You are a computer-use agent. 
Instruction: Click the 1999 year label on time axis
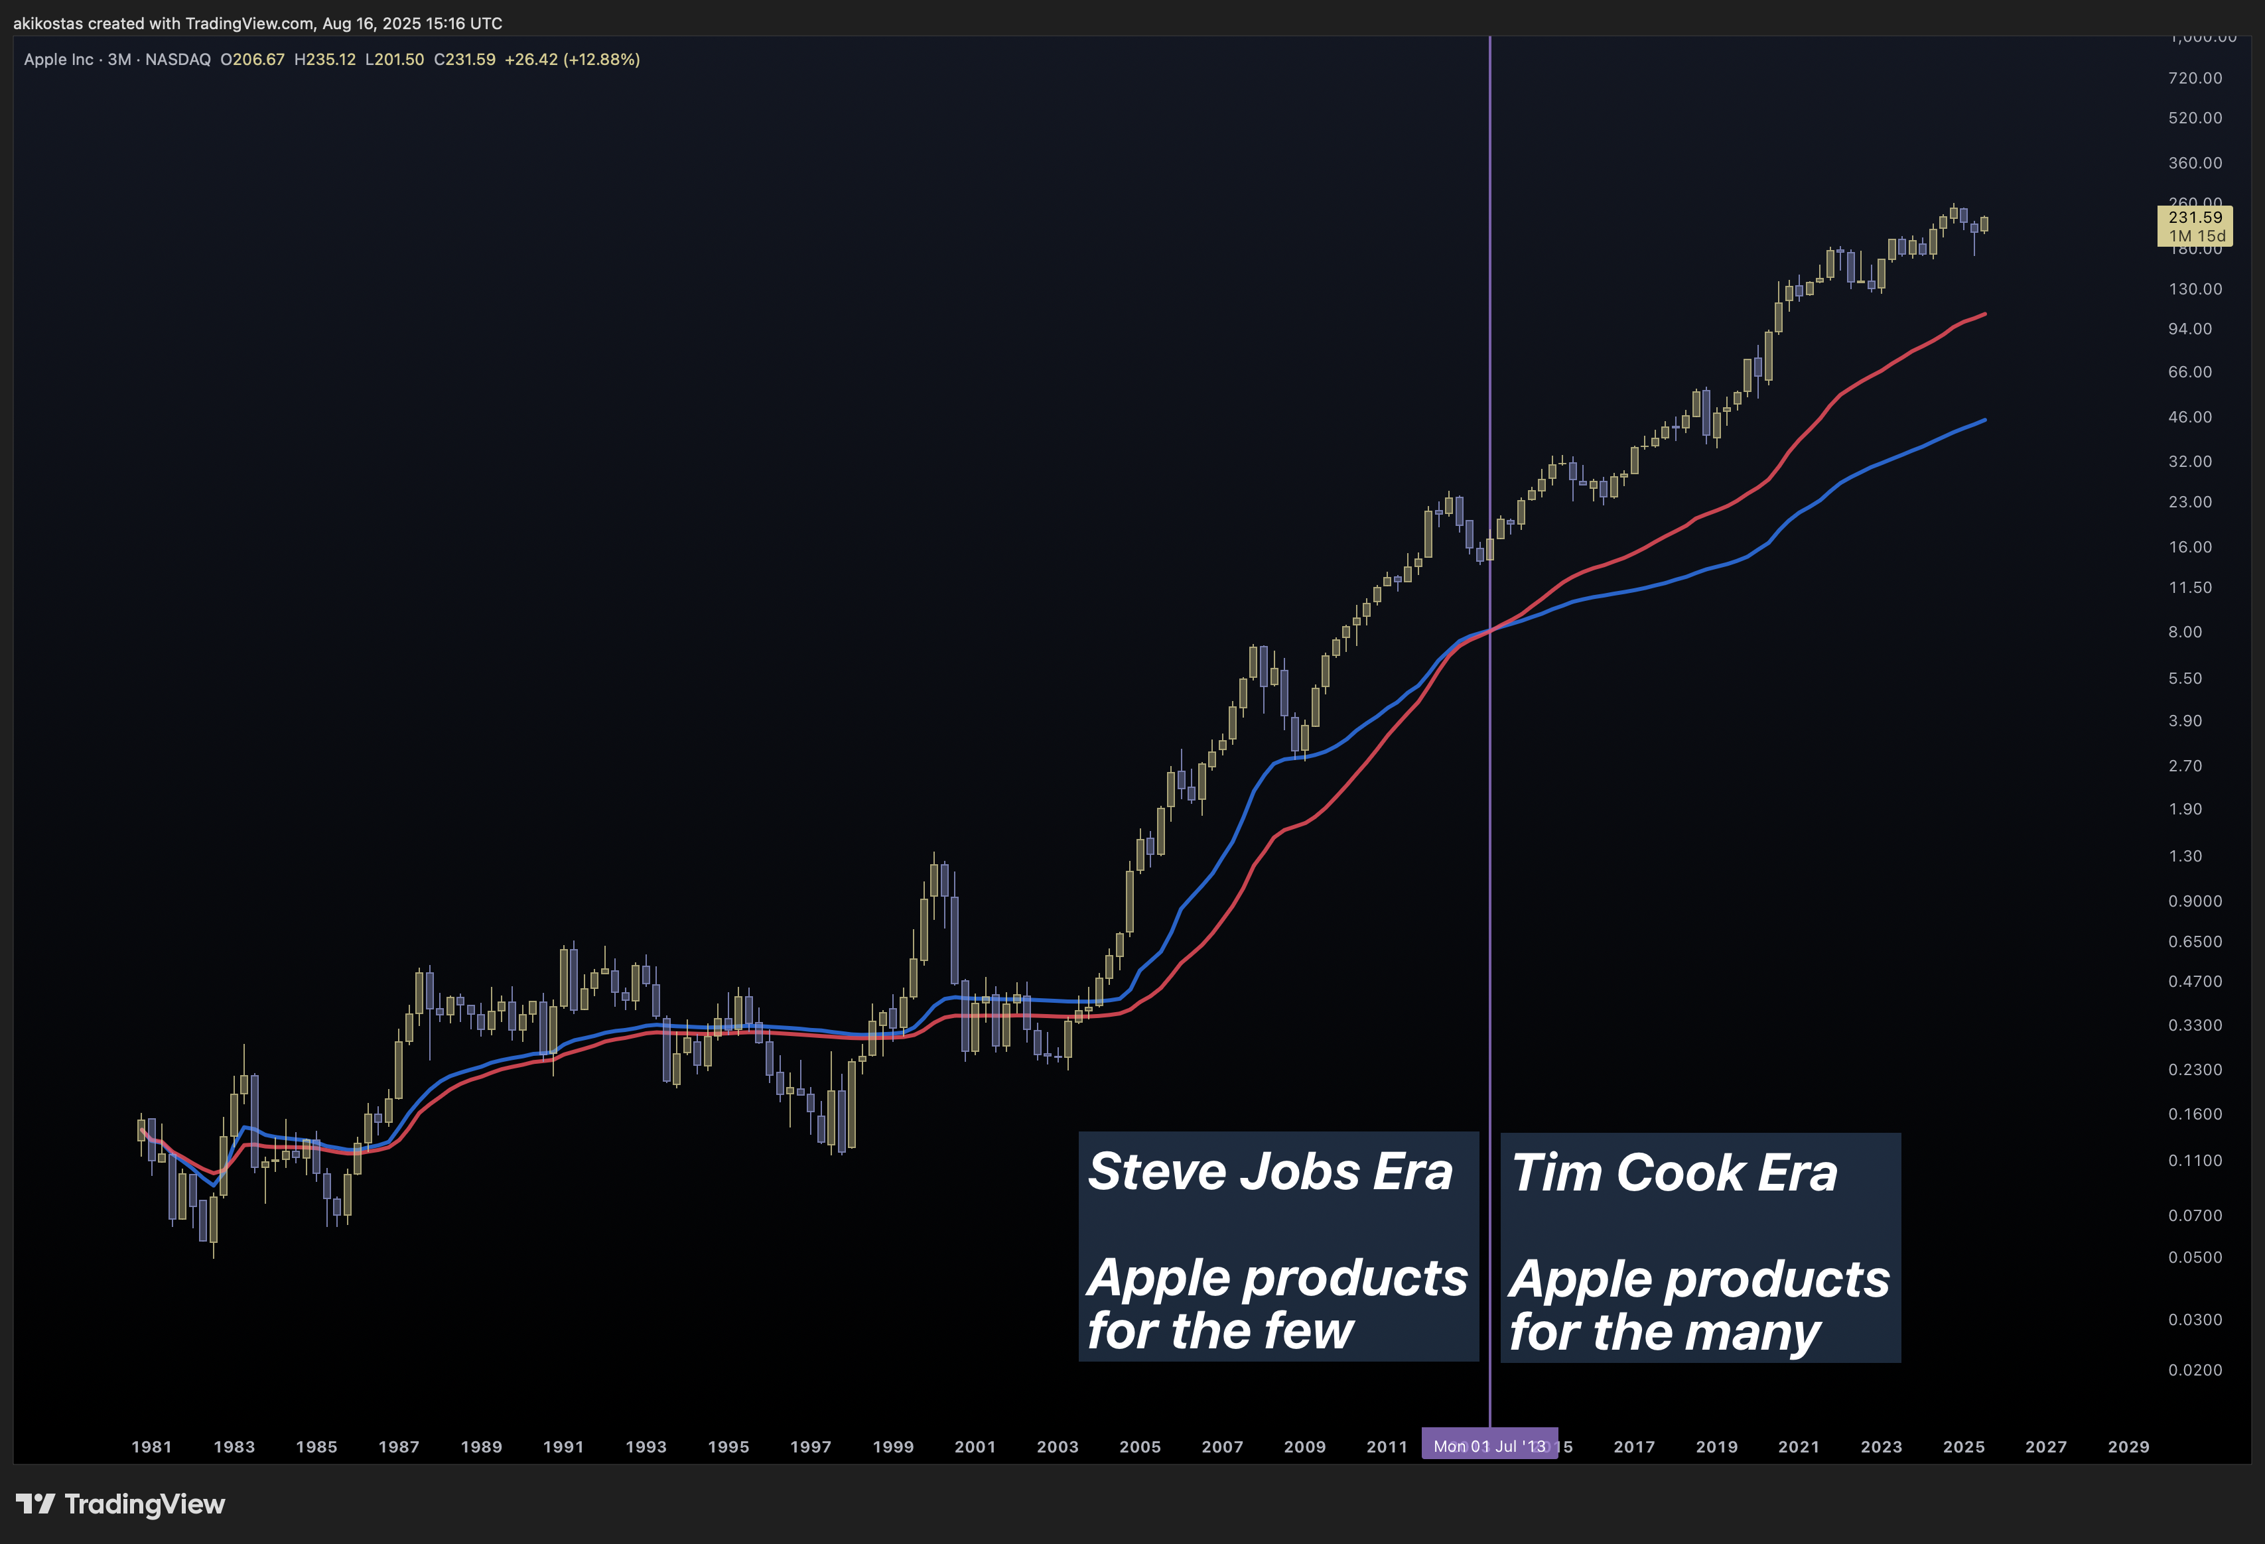click(893, 1448)
